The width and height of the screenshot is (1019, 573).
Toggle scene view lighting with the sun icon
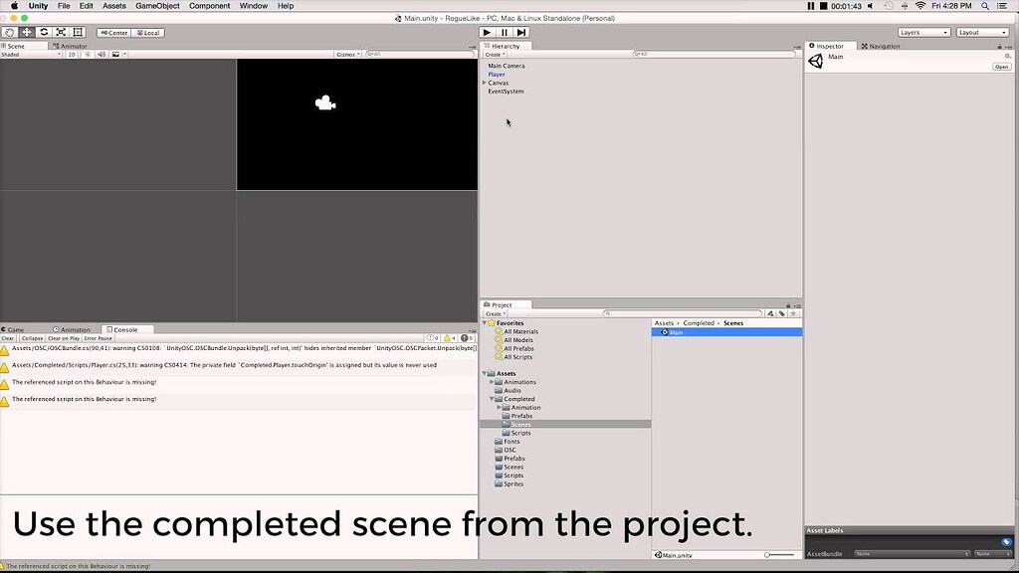88,54
